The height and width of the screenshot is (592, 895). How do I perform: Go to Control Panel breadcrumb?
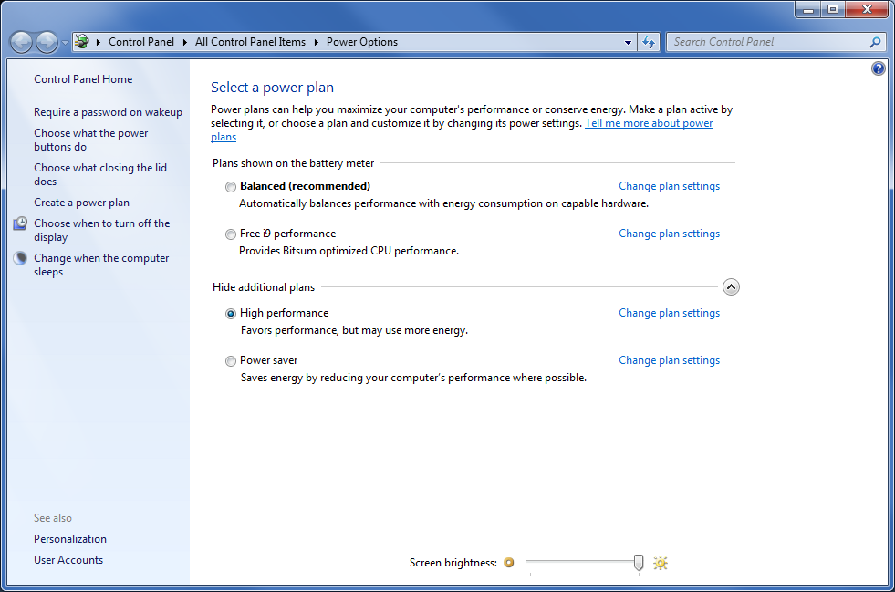141,42
